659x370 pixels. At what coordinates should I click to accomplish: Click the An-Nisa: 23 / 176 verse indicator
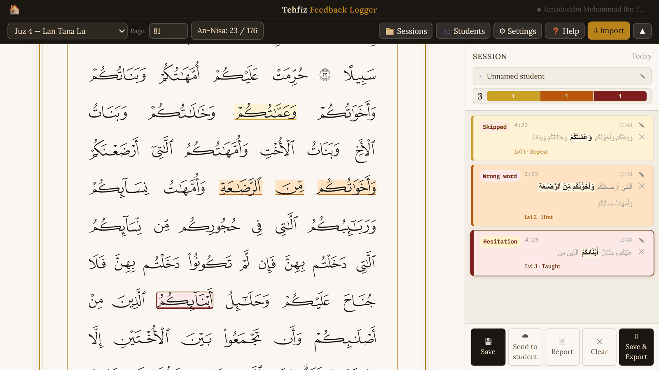tap(227, 31)
